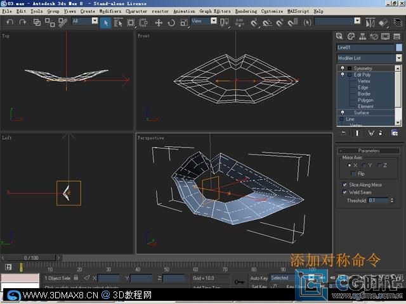Open the Modifier List dropdown

(399, 58)
